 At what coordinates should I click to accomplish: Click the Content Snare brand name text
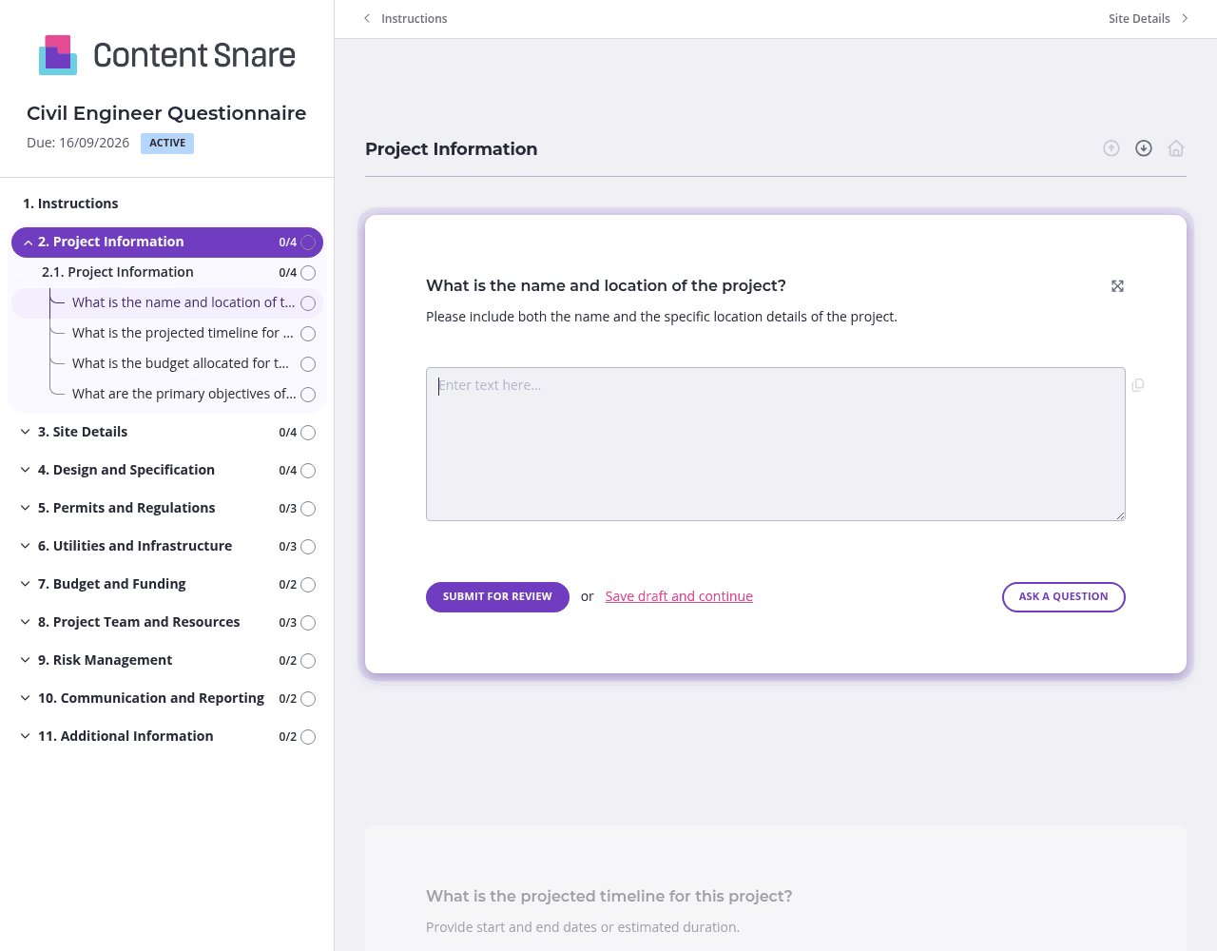(x=194, y=55)
